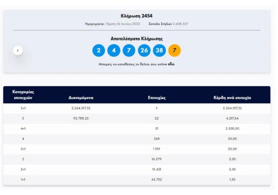Click the winners count '31'
This screenshot has width=278, height=195.
(x=157, y=129)
